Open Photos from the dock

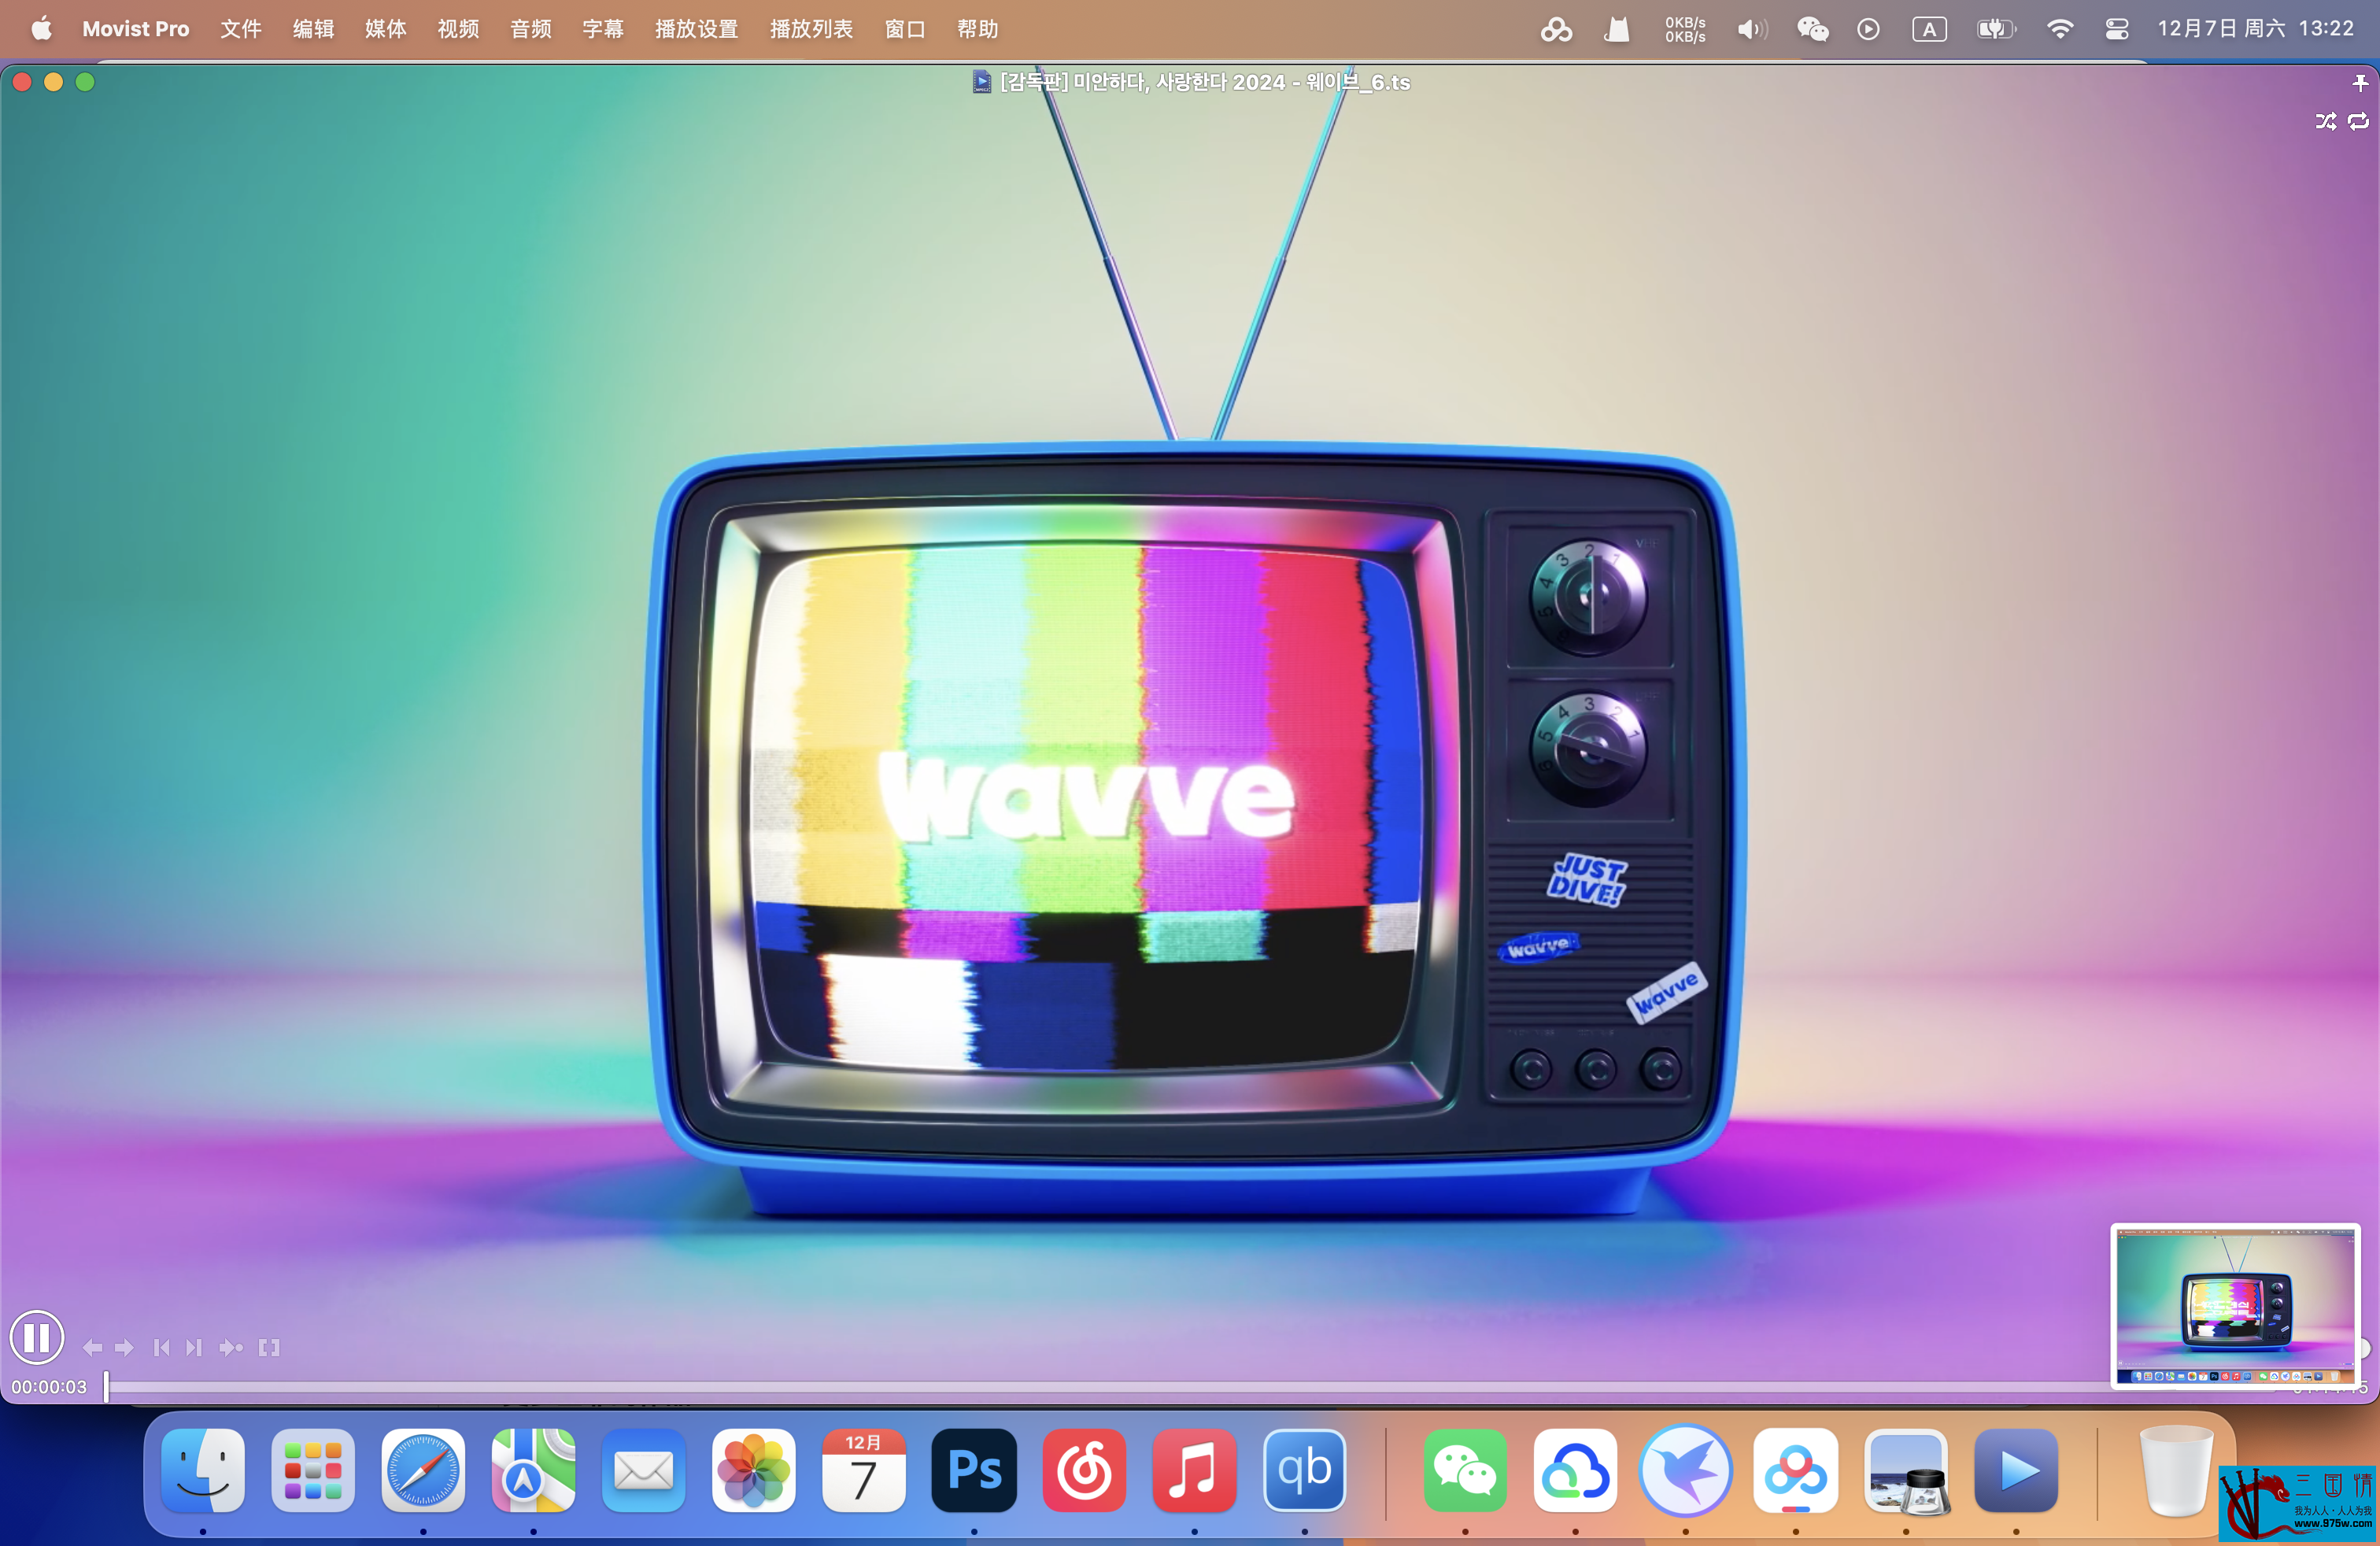(754, 1470)
